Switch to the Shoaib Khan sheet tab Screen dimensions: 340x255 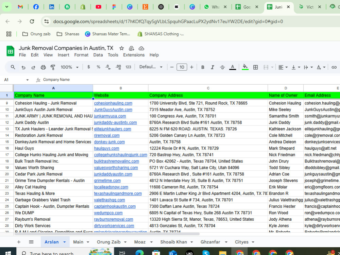pyautogui.click(x=174, y=242)
